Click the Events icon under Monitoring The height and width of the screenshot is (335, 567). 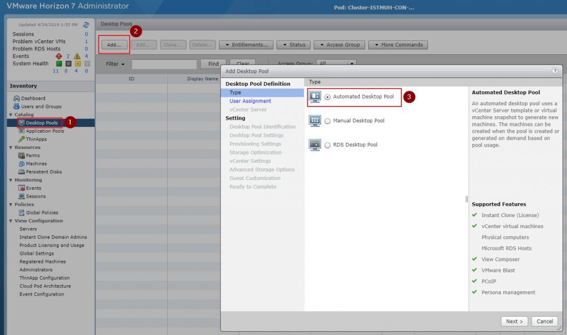[x=22, y=188]
